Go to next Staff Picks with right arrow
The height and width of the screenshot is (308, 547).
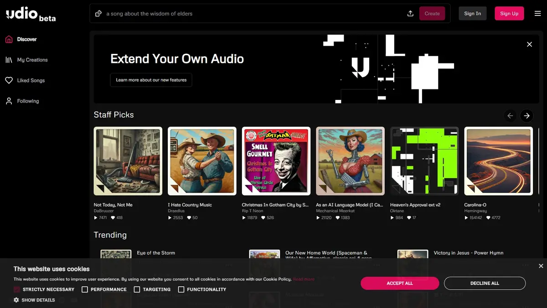(526, 116)
